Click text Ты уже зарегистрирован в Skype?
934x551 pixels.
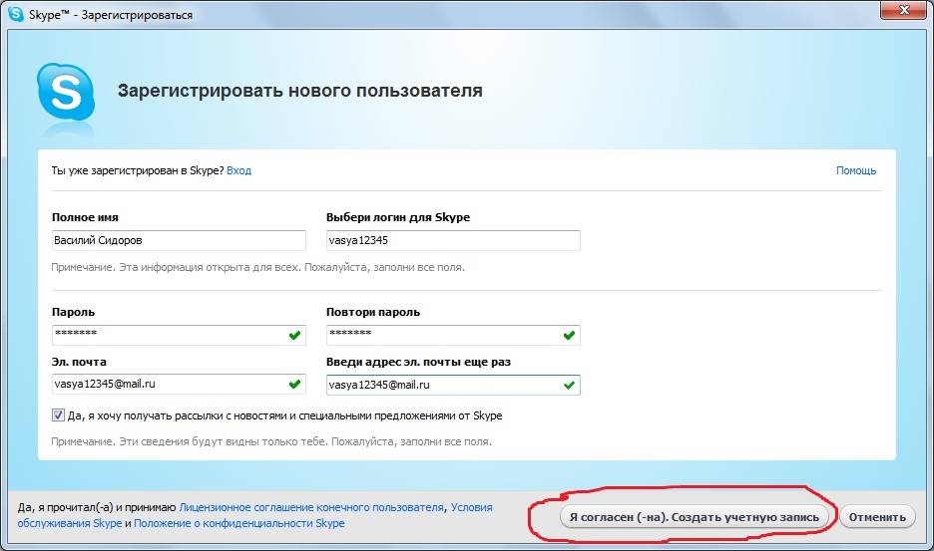point(138,170)
